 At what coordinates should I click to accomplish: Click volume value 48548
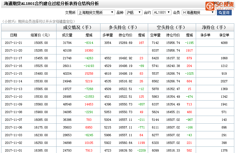pos(67,104)
